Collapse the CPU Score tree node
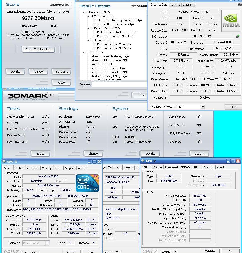The height and width of the screenshot is (253, 242). [88, 40]
